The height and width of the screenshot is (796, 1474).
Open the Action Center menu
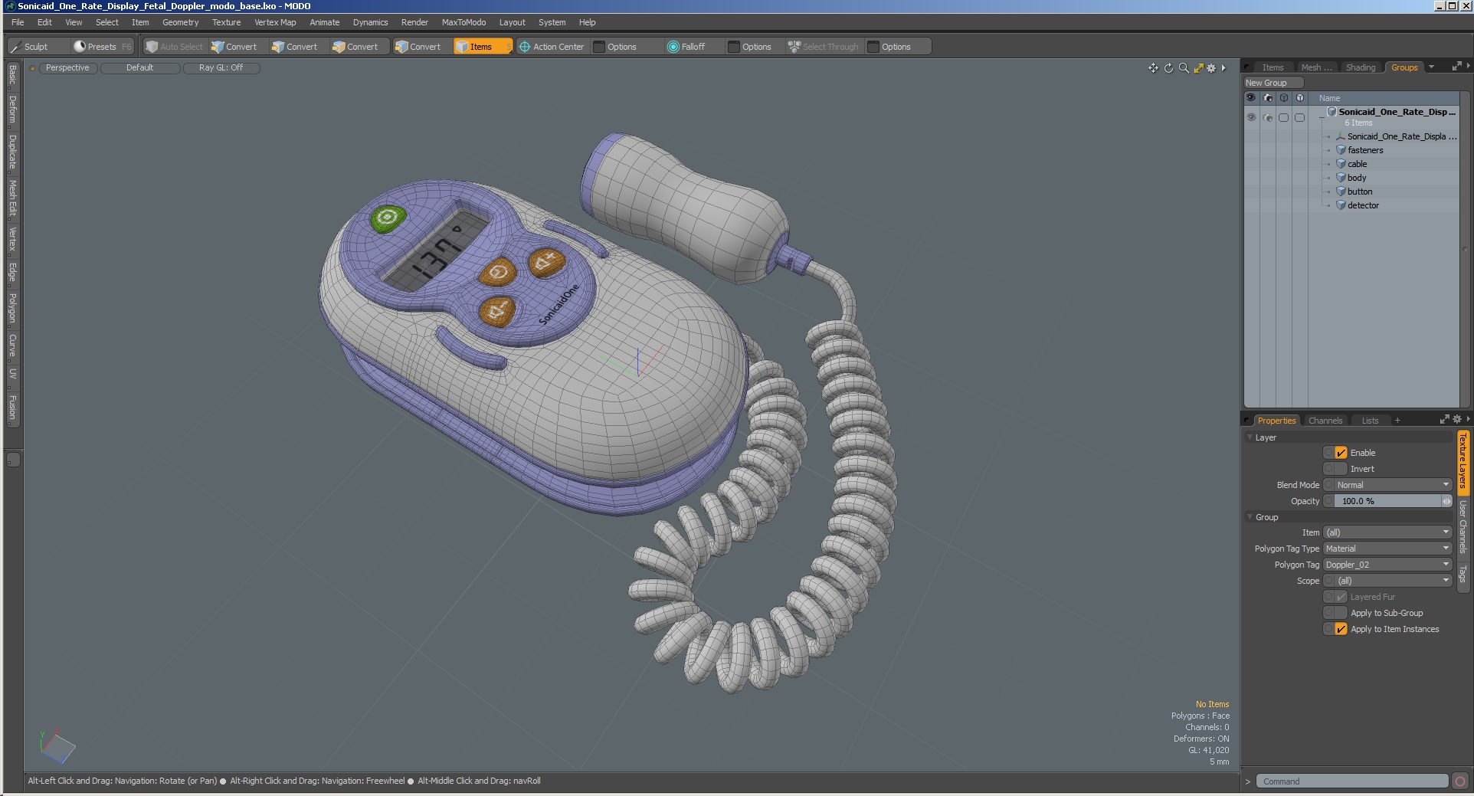(x=552, y=47)
